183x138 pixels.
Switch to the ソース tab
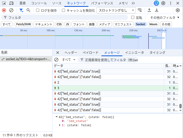point(57,3)
